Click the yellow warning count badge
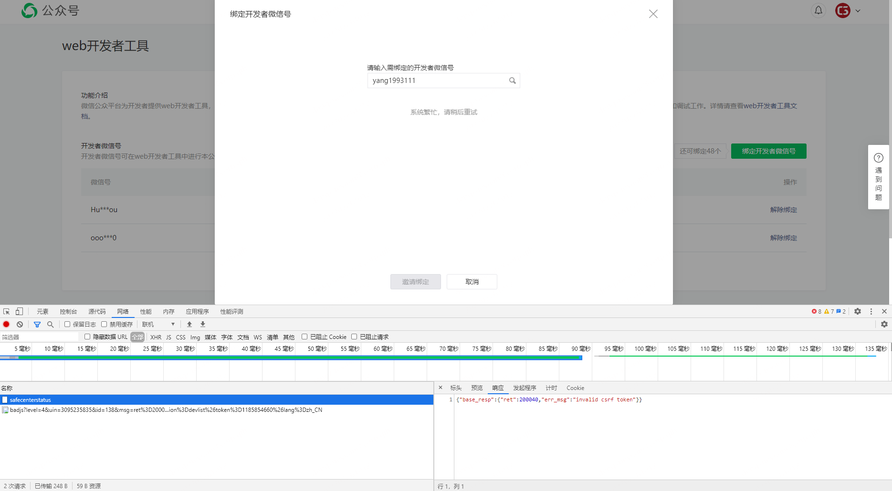This screenshot has height=491, width=892. coord(829,311)
